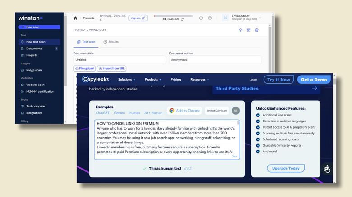Image resolution: width=352 pixels, height=197 pixels.
Task: Expand the Copyleaks Solutions dropdown
Action: [126, 80]
